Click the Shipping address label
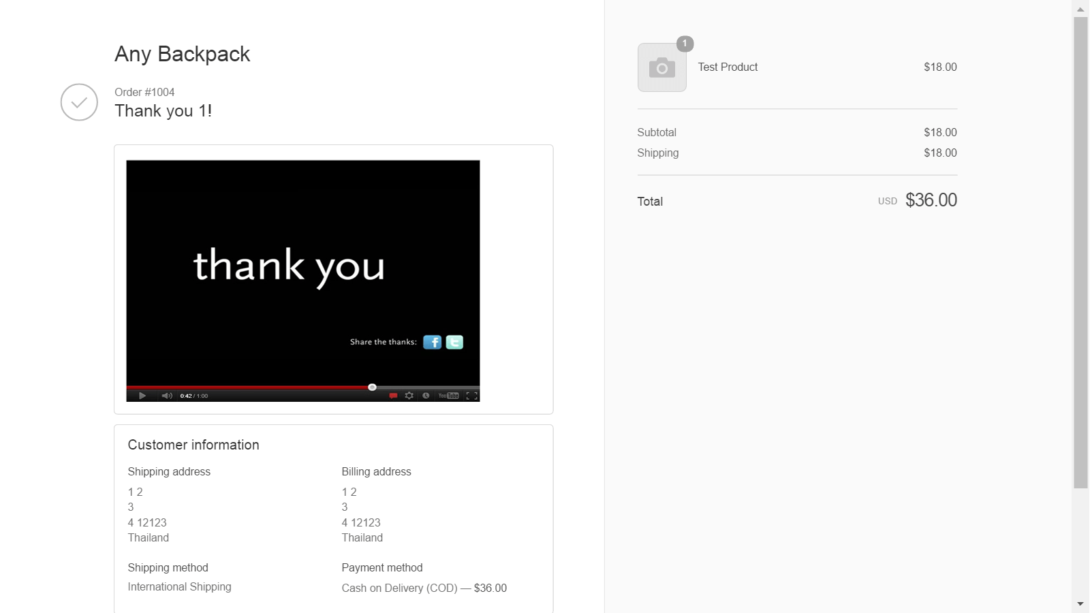 (x=169, y=471)
